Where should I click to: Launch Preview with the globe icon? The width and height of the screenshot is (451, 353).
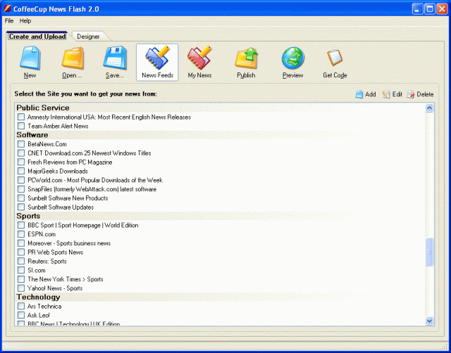coord(293,58)
